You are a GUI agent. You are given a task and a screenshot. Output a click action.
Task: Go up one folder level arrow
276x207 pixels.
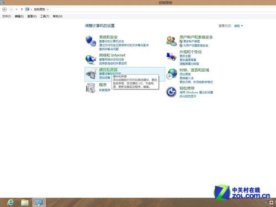click(22, 9)
